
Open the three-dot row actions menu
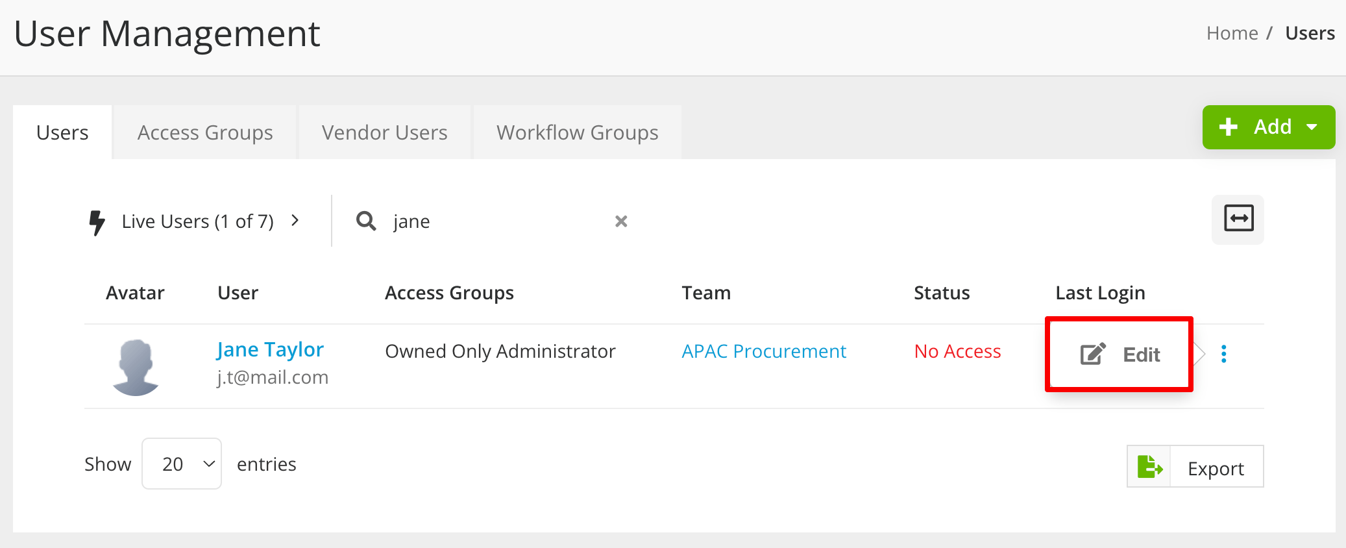coord(1223,354)
